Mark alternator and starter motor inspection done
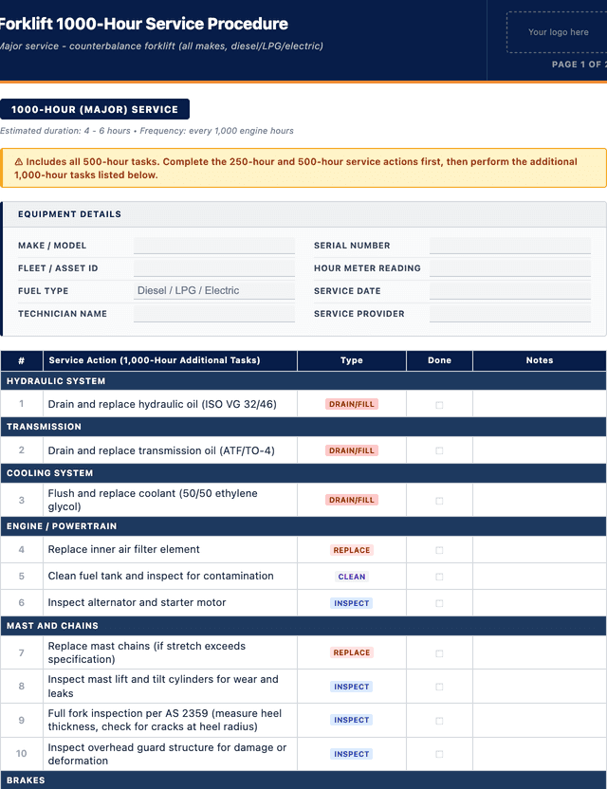Image resolution: width=607 pixels, height=789 pixels. point(439,603)
